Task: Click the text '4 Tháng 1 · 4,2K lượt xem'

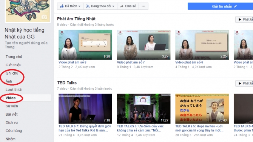Action: pos(193,67)
